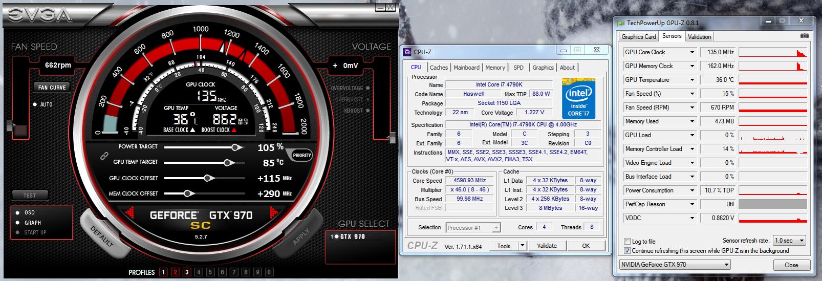Open the Fan Speed (RPM) sensor dropdown
This screenshot has height=281, width=822.
pos(692,107)
